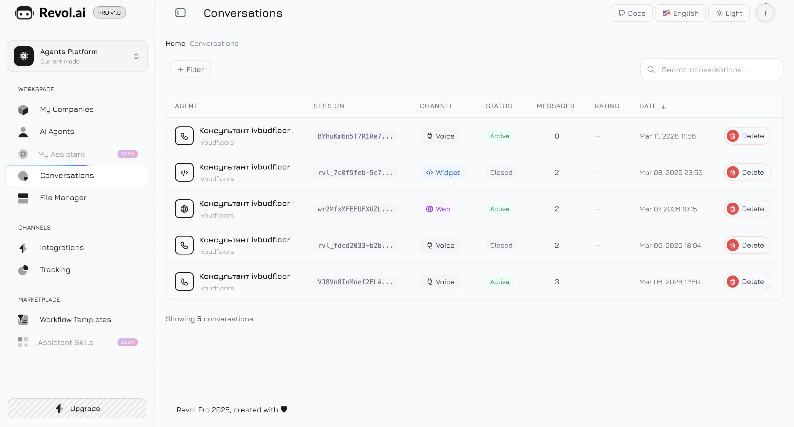Delete the Mar 06, 2026 17:58 conversation
Viewport: 794px width, 427px height.
(x=747, y=282)
